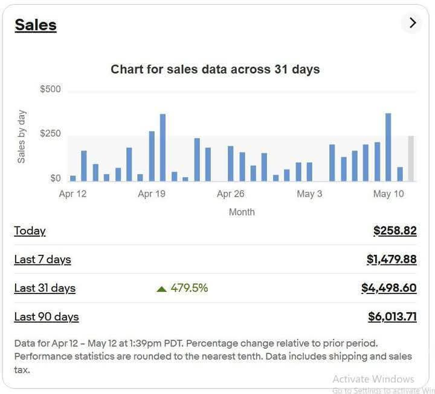This screenshot has width=435, height=394.
Task: Open the Sales heading link
Action: pyautogui.click(x=36, y=25)
